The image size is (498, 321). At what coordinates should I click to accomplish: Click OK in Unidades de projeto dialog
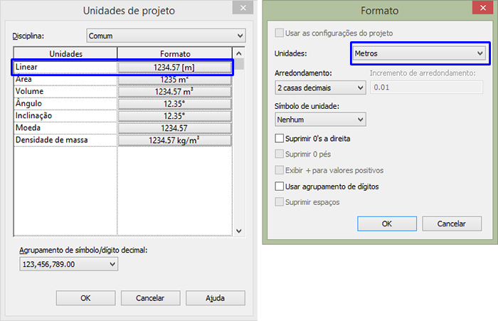pos(85,298)
